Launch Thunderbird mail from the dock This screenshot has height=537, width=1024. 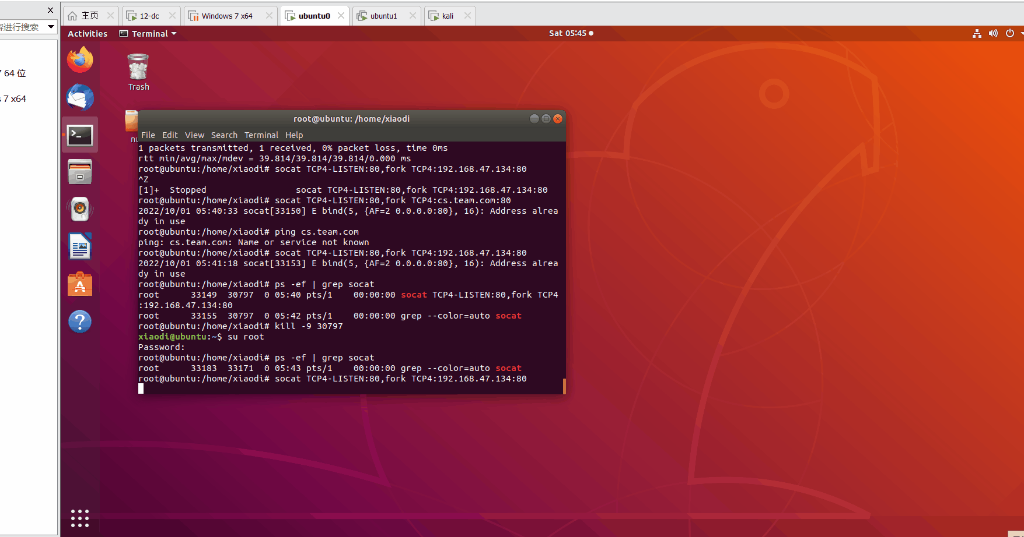click(x=80, y=97)
